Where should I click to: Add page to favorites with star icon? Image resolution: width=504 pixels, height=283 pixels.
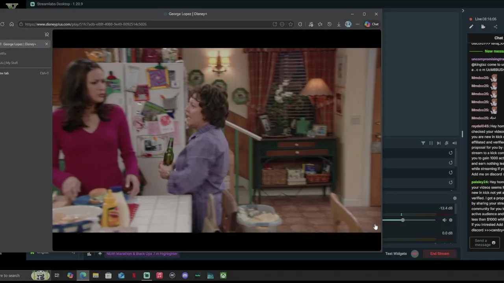pyautogui.click(x=291, y=24)
